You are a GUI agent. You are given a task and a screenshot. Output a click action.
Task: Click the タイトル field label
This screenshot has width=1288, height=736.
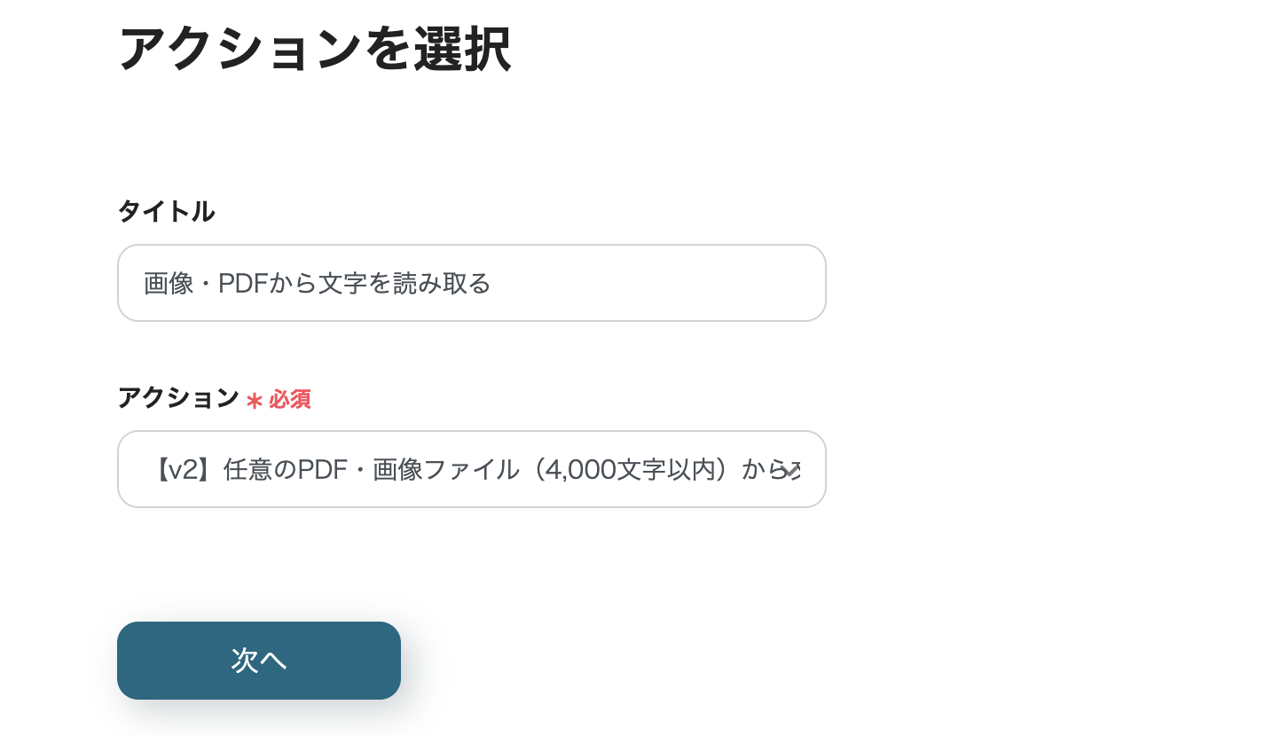pyautogui.click(x=166, y=212)
